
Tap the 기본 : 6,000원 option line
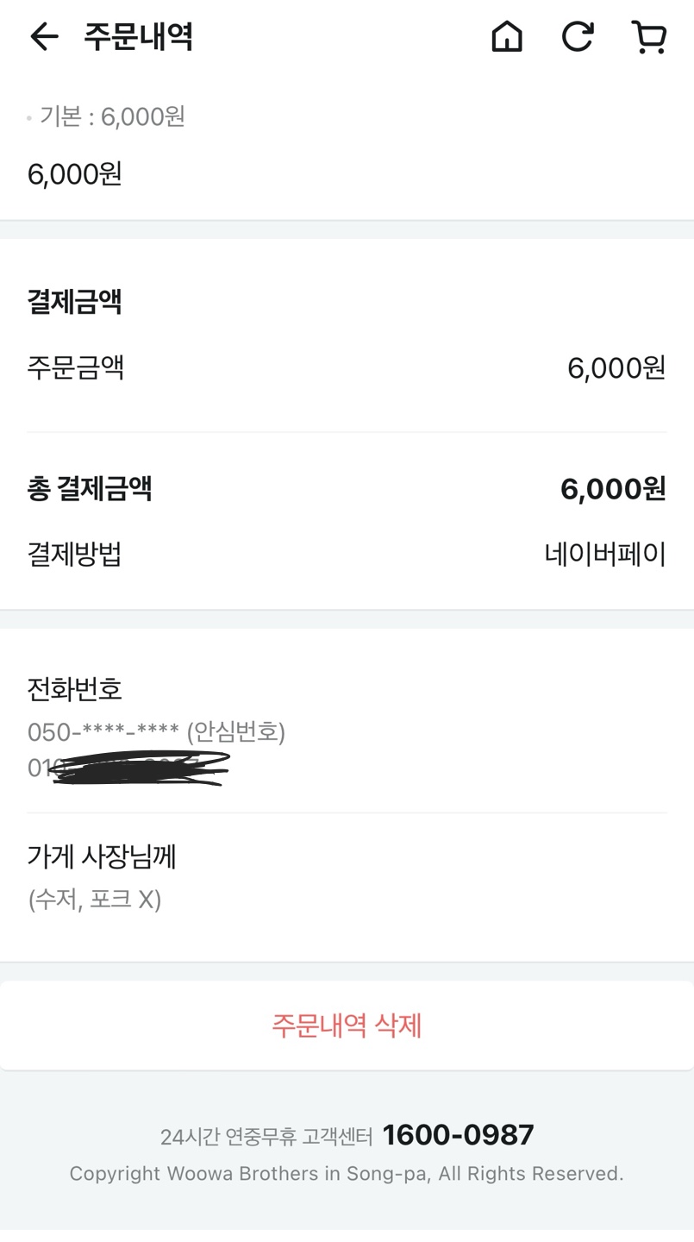(112, 116)
